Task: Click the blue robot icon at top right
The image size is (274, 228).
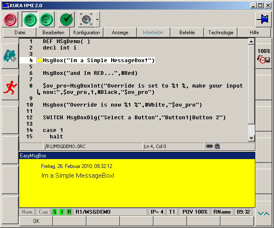Action: 263,19
